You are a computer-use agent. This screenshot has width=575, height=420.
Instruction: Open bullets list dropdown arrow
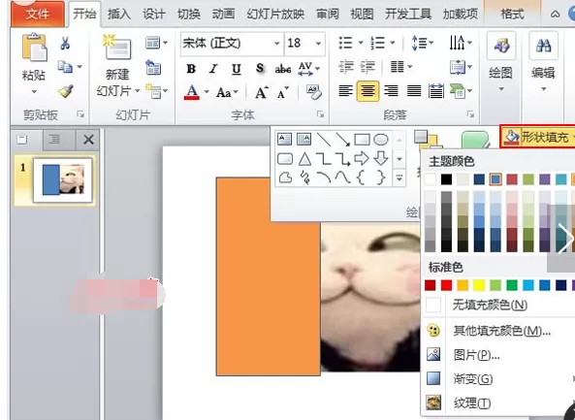(x=361, y=43)
